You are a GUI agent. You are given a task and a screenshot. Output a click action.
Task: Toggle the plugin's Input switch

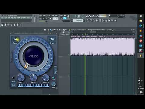pos(53,78)
